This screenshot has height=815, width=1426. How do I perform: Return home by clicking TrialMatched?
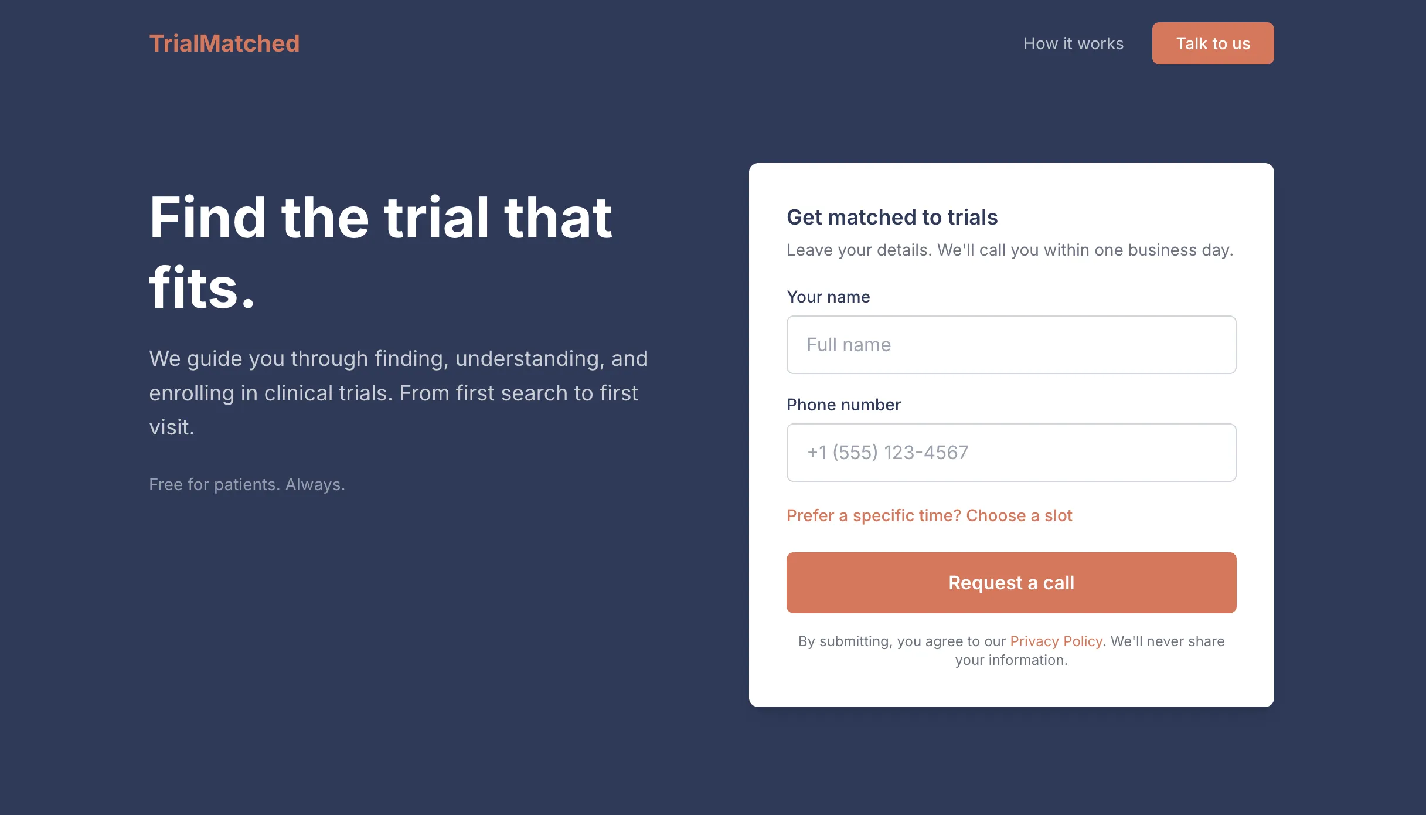click(x=224, y=43)
